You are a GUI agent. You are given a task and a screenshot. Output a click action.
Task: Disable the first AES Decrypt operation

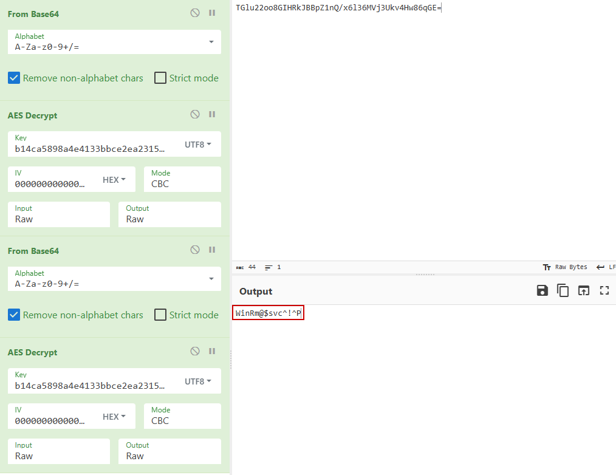click(195, 114)
